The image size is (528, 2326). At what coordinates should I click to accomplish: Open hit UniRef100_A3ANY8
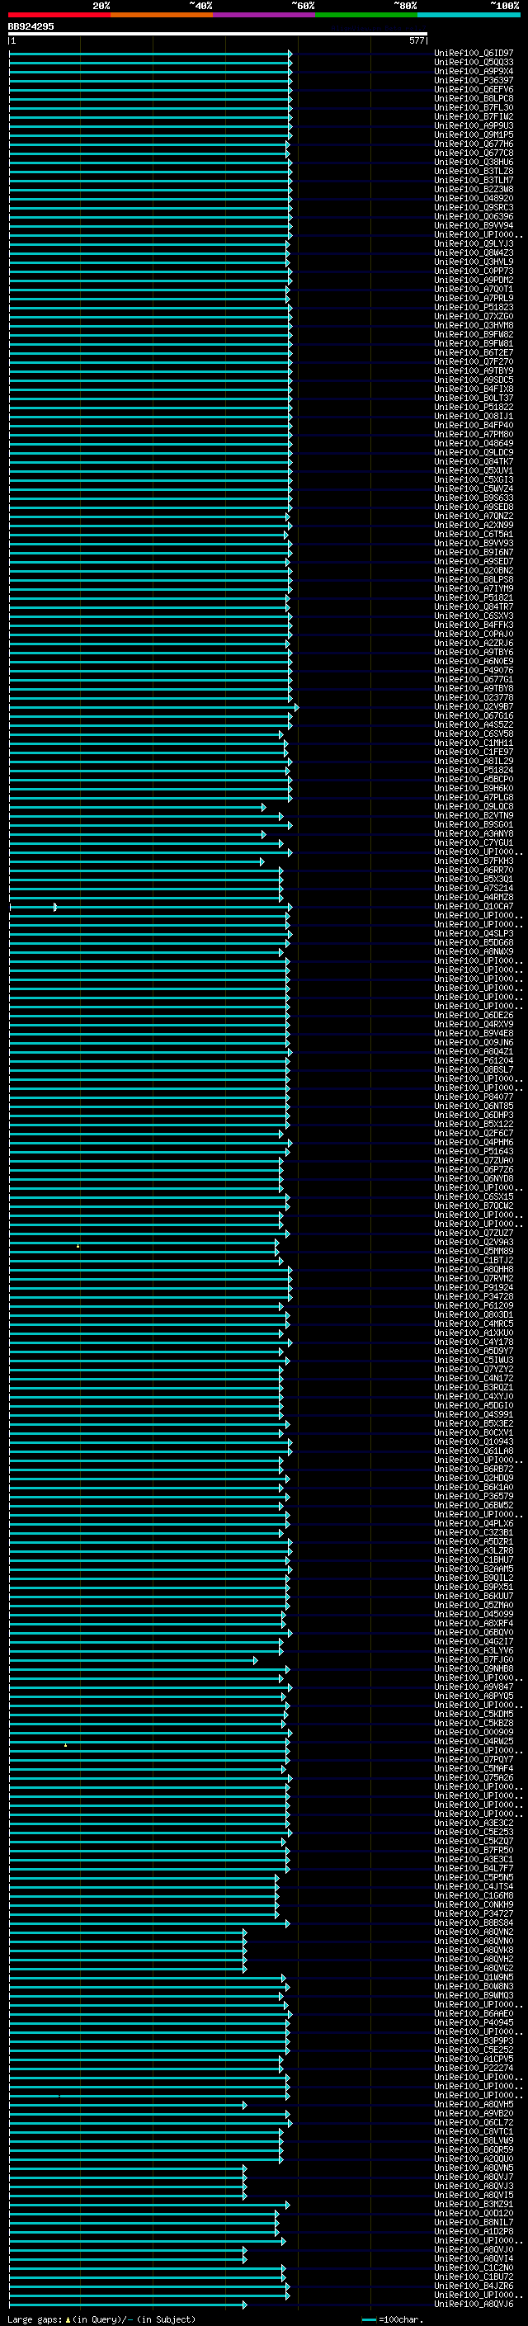pos(474,833)
